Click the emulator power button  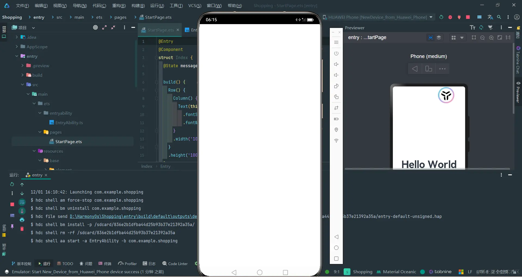(x=336, y=53)
